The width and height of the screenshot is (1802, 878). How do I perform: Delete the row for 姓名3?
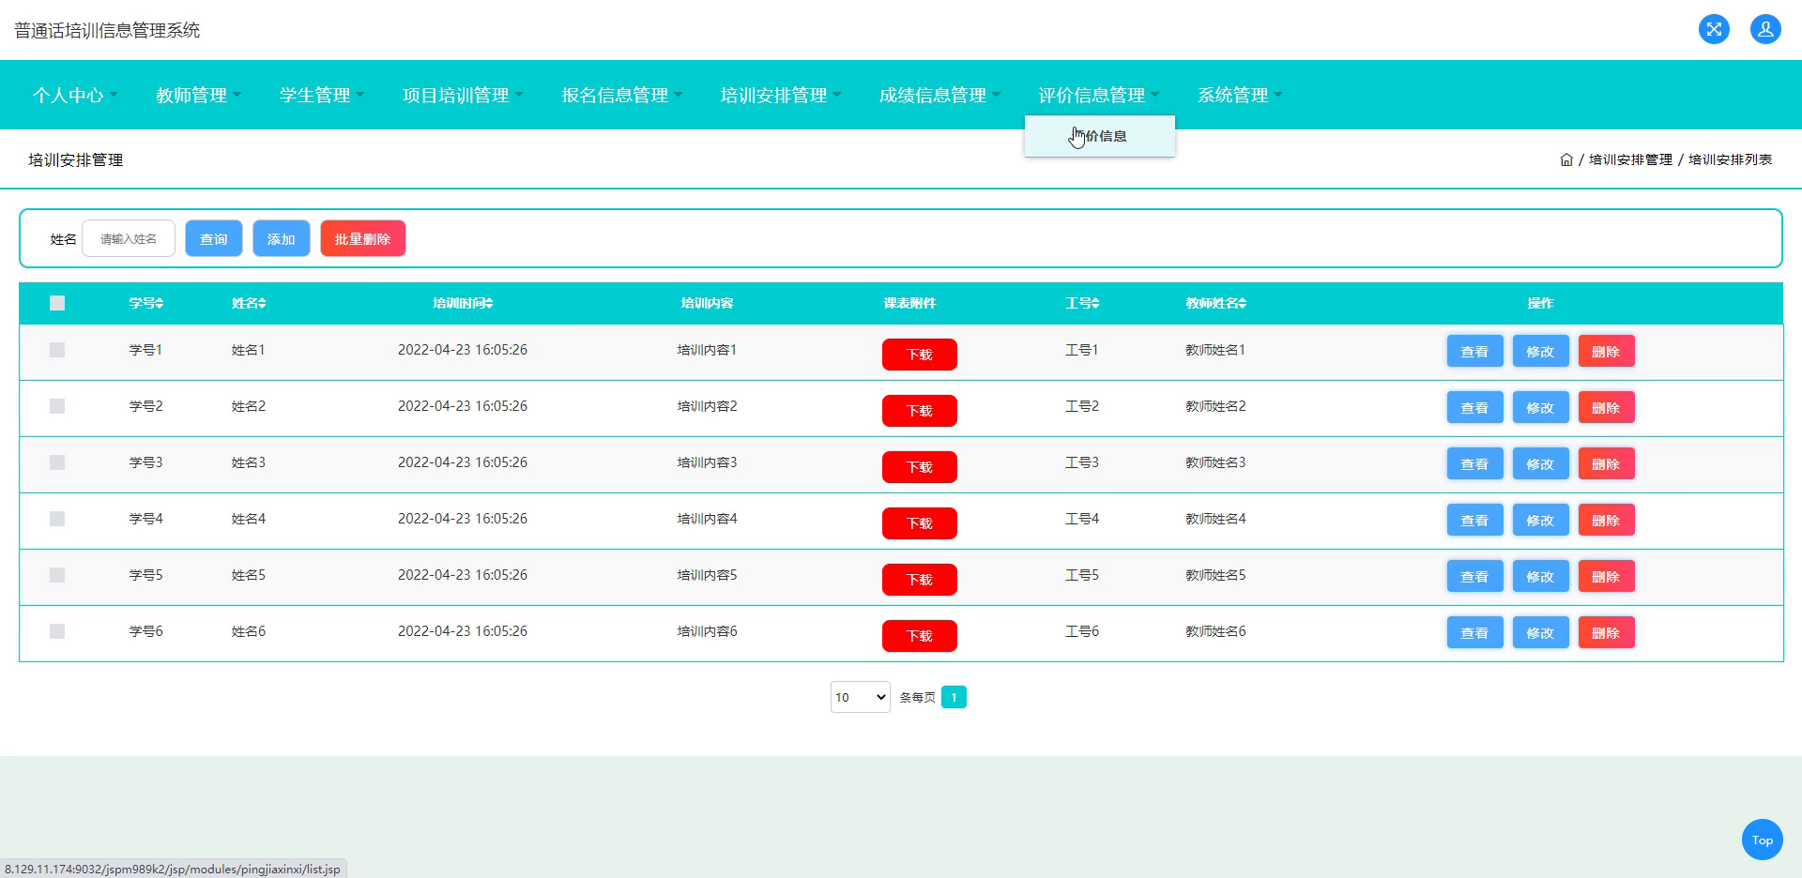pos(1606,464)
